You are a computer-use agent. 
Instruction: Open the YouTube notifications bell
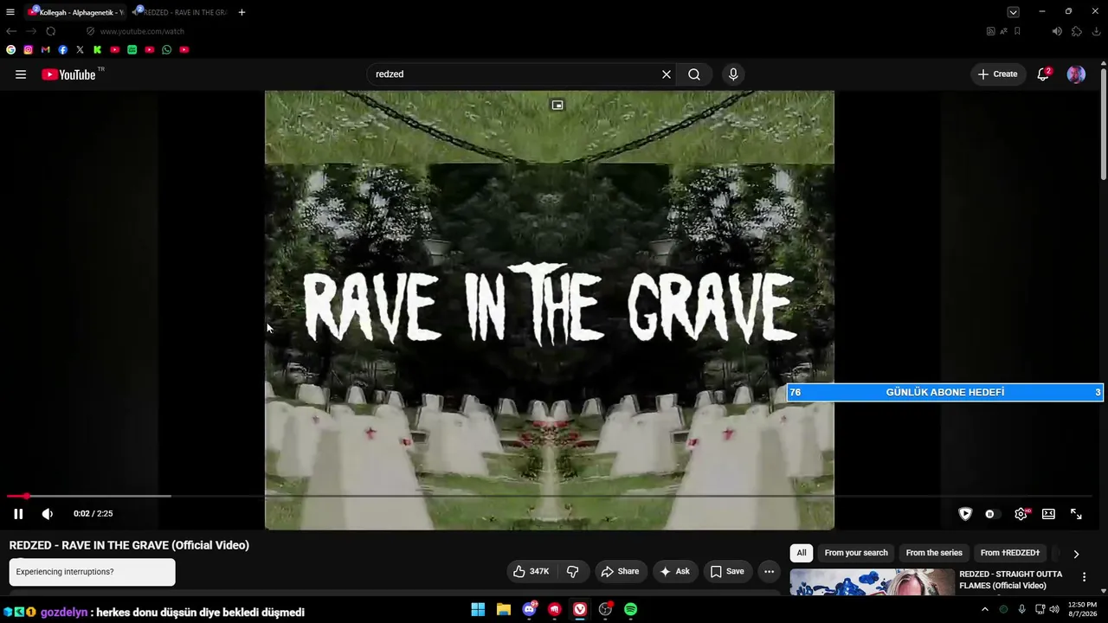click(x=1043, y=74)
